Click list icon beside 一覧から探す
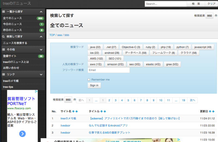Viewport: 218px width, 142px height. click(x=4, y=12)
